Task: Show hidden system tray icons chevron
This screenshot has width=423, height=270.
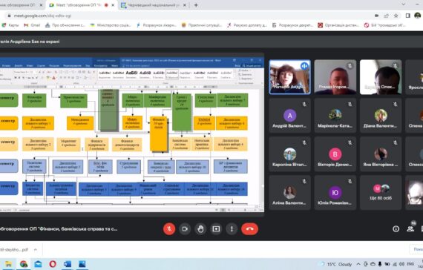Action: tap(358, 264)
